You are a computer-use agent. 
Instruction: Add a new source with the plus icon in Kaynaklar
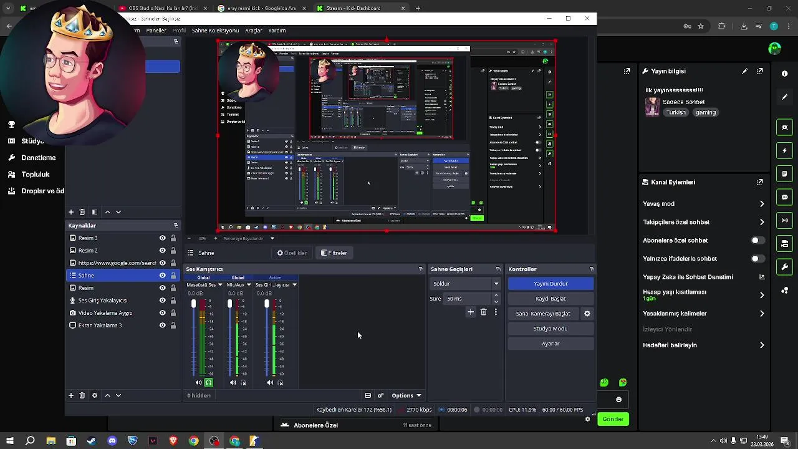(x=71, y=395)
